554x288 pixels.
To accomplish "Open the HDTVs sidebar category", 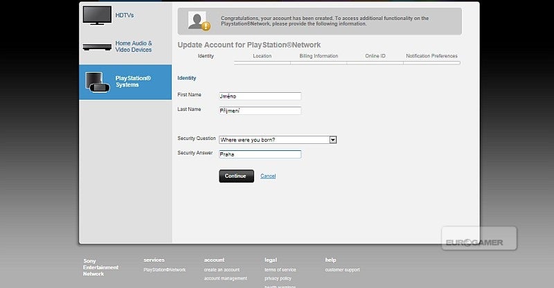I will click(x=125, y=15).
